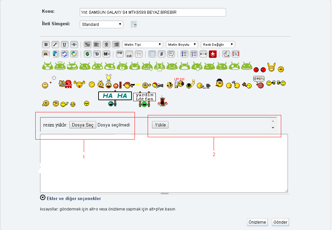332x230 pixels.
Task: Click the Konu subject input field
Action: click(152, 12)
